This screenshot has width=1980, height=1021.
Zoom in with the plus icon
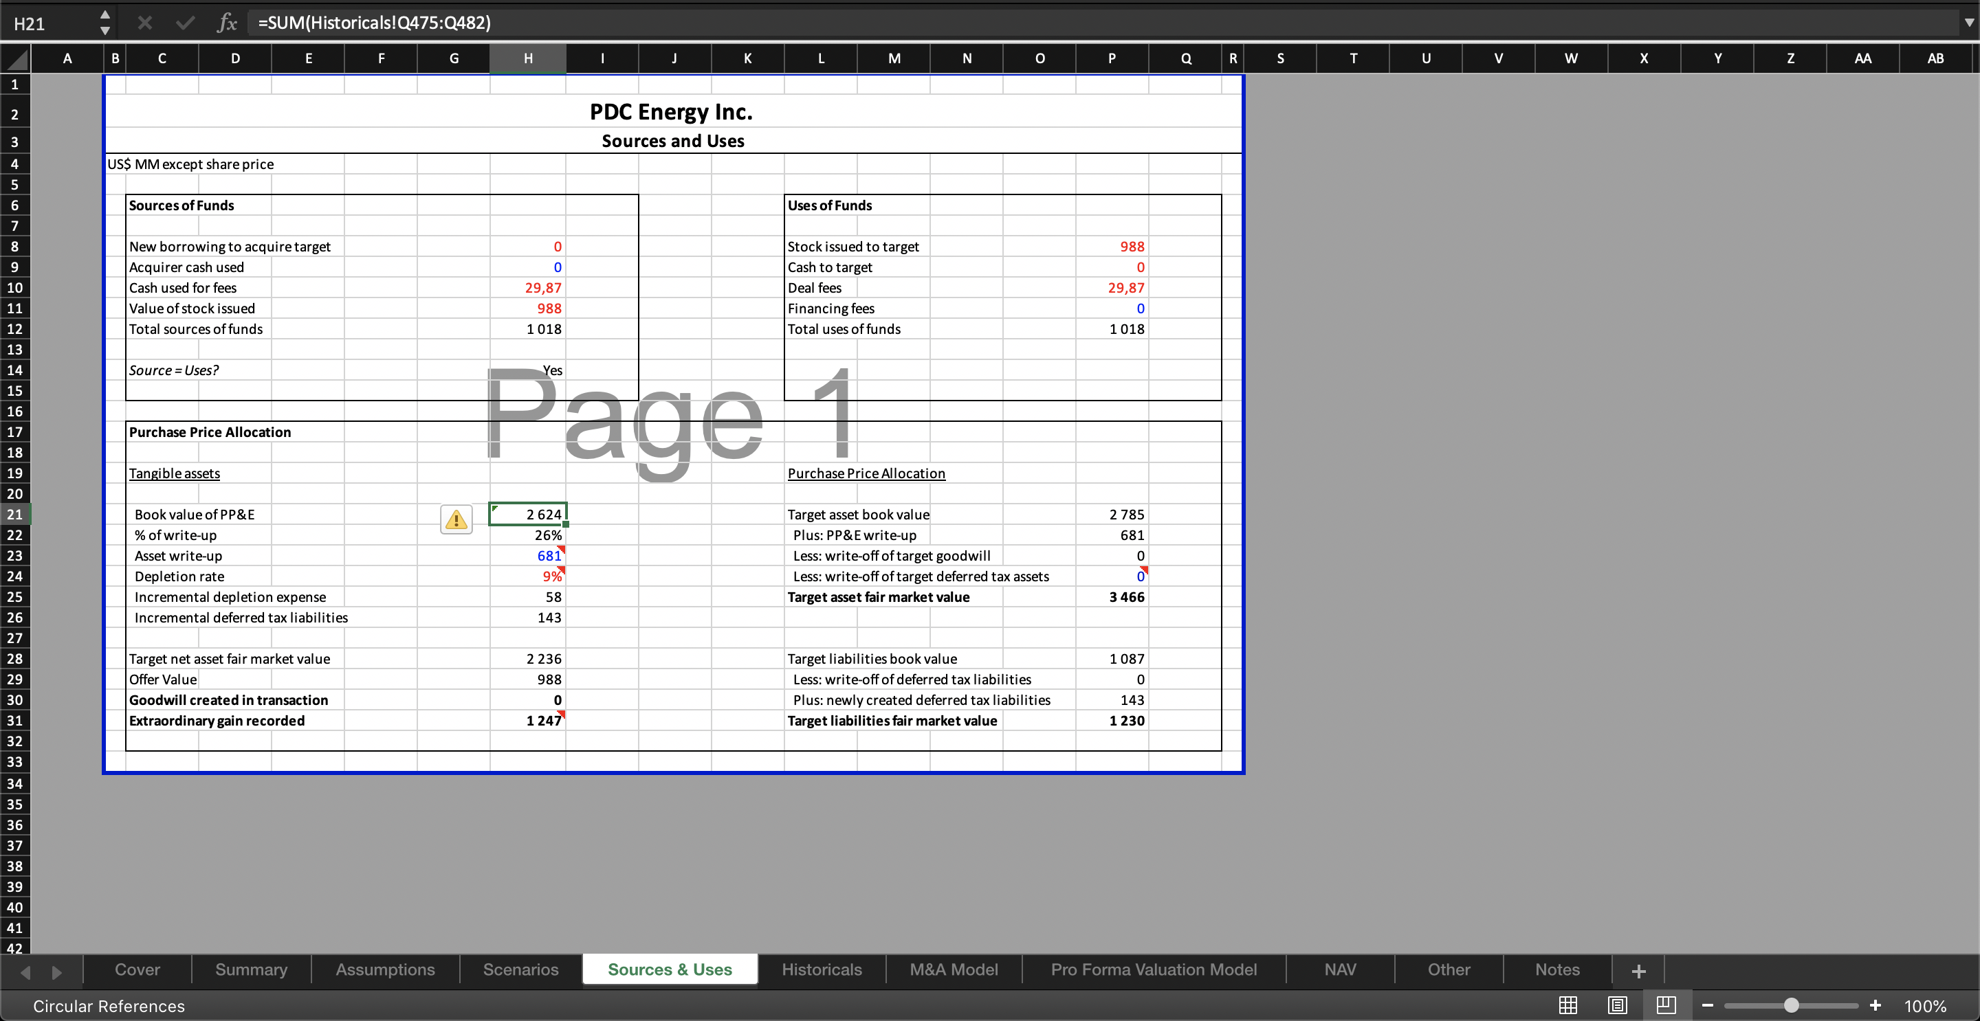click(1875, 1006)
